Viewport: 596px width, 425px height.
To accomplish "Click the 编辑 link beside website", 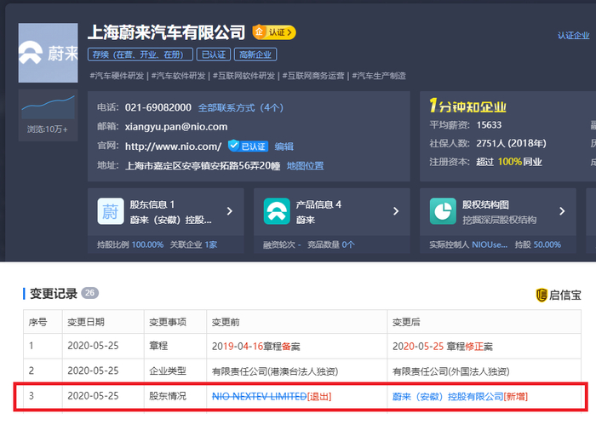I will [x=284, y=146].
